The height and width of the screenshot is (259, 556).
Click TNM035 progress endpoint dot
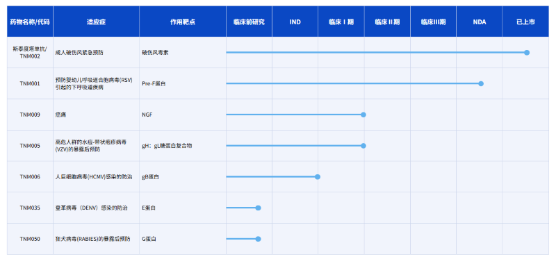(258, 208)
